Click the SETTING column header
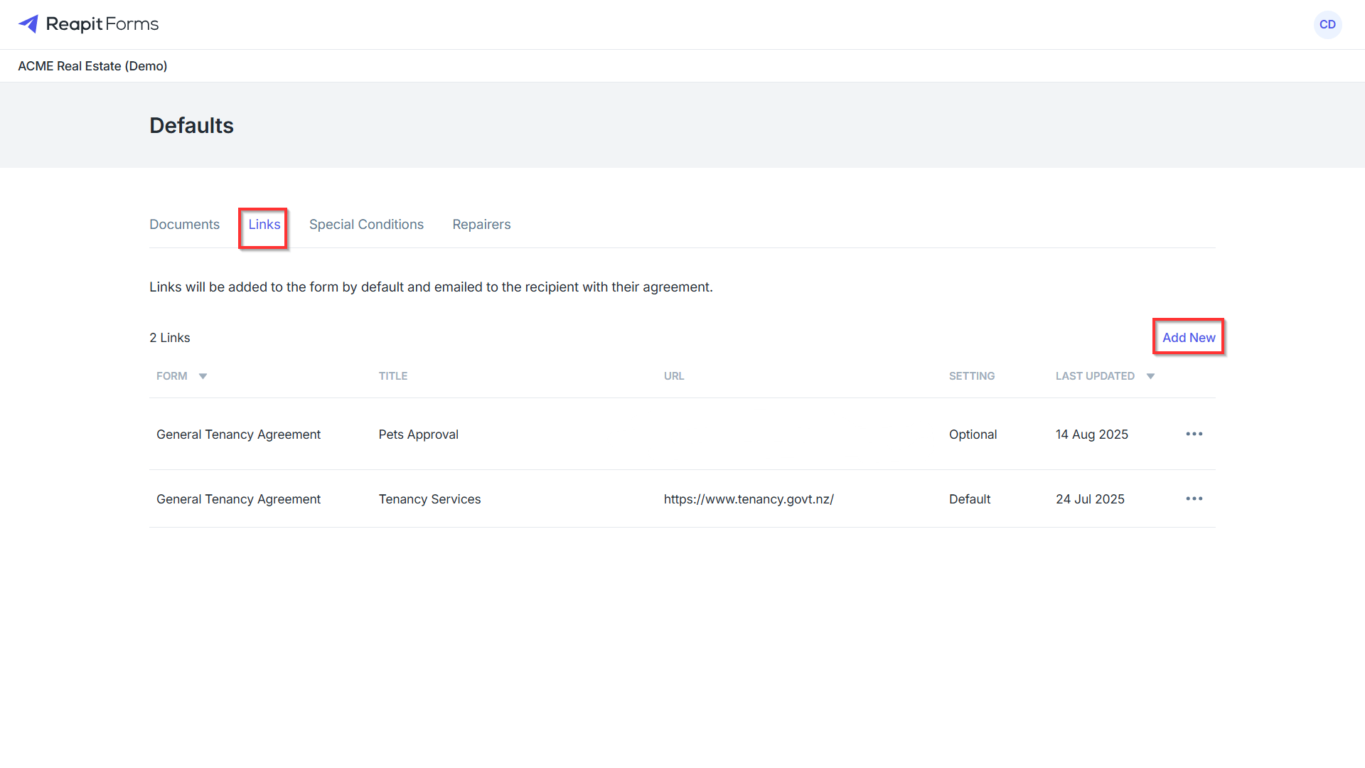Screen dimensions: 1365x768 pyautogui.click(x=972, y=376)
